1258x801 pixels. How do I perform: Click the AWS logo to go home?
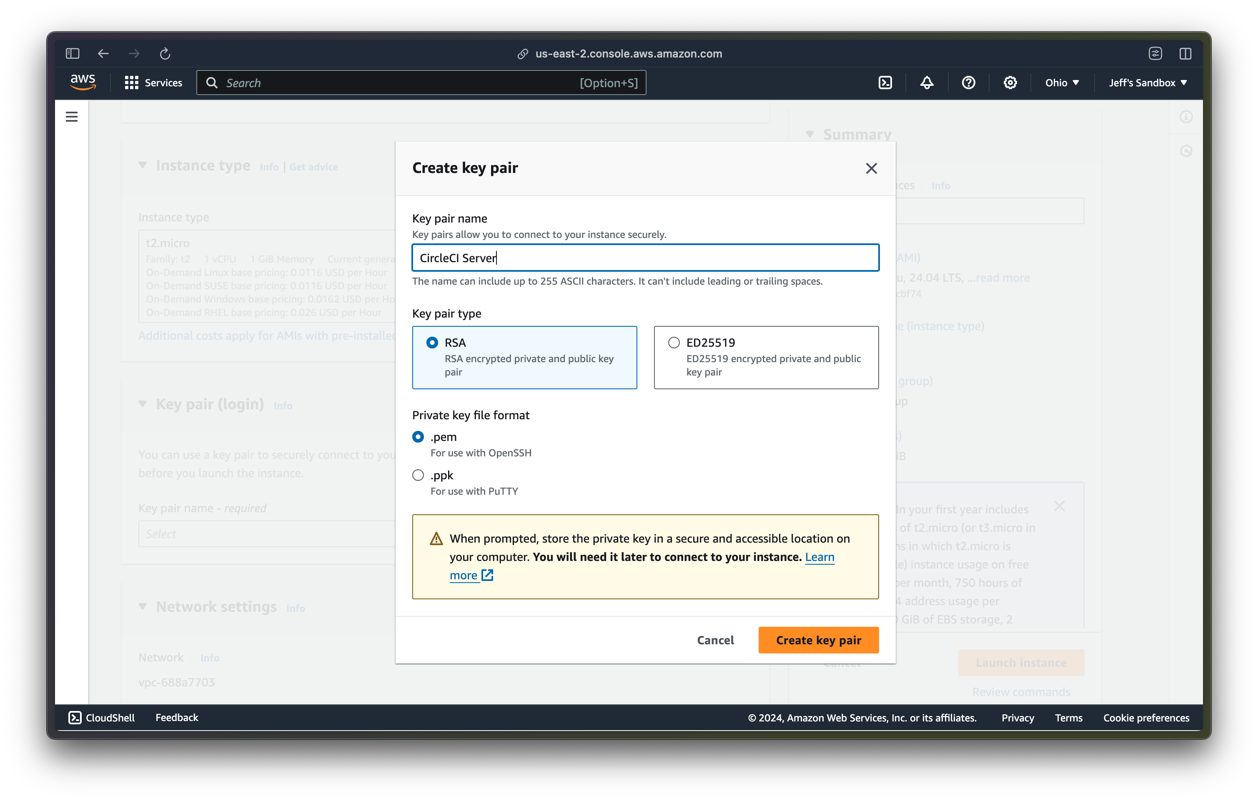[83, 82]
